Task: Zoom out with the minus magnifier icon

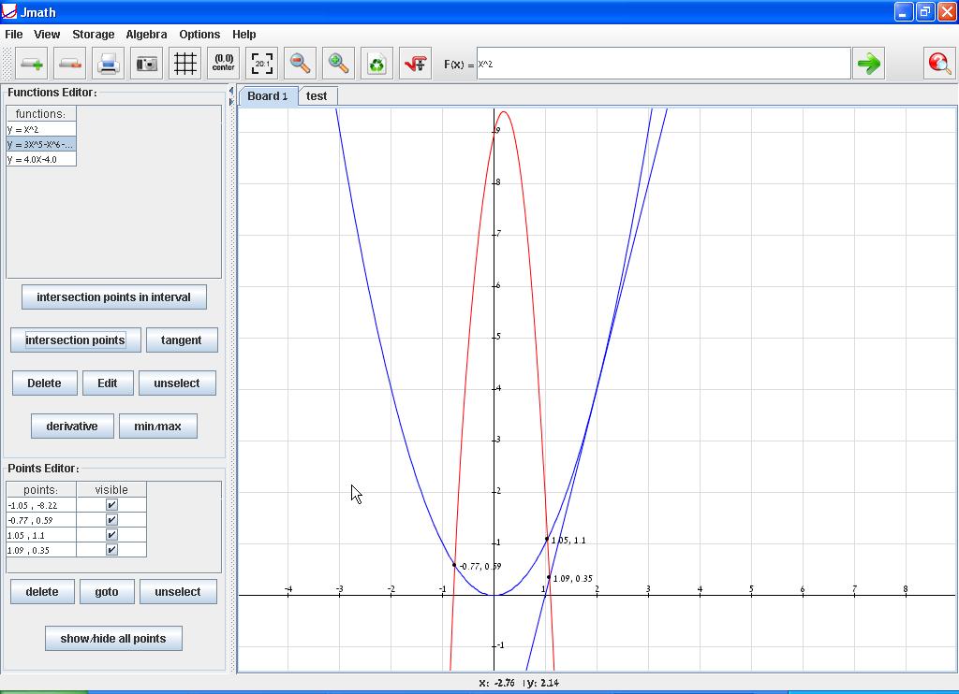Action: pyautogui.click(x=300, y=64)
